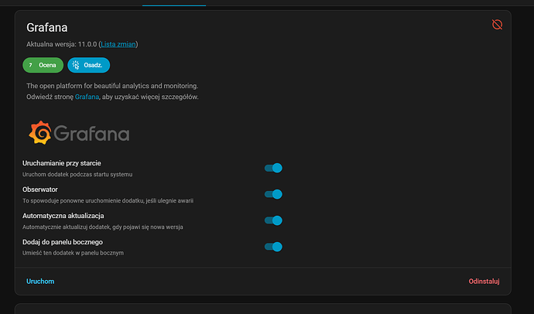Click the number 7 in the rating badge
The image size is (534, 314).
pyautogui.click(x=30, y=66)
